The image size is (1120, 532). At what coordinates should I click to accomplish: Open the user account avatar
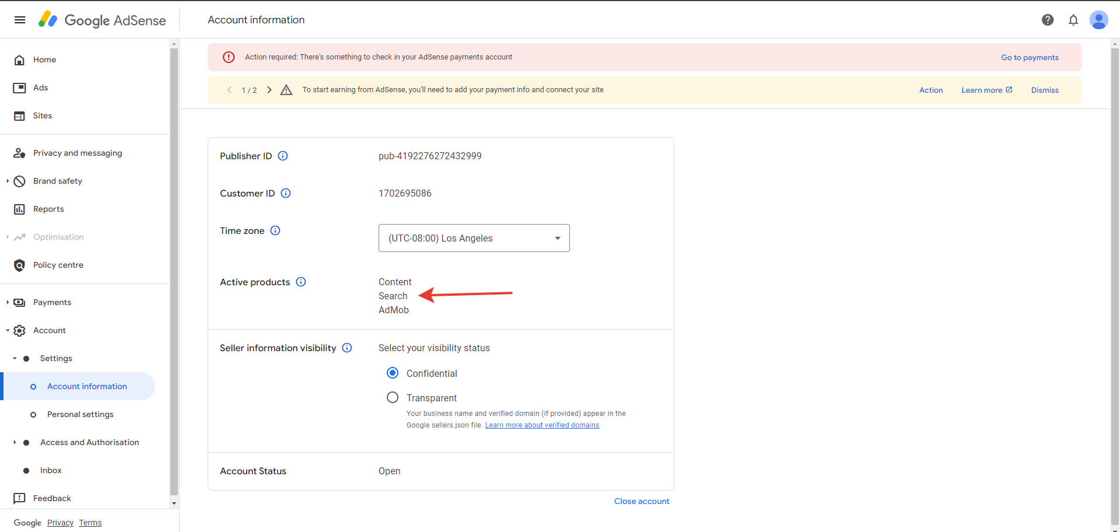click(x=1099, y=20)
